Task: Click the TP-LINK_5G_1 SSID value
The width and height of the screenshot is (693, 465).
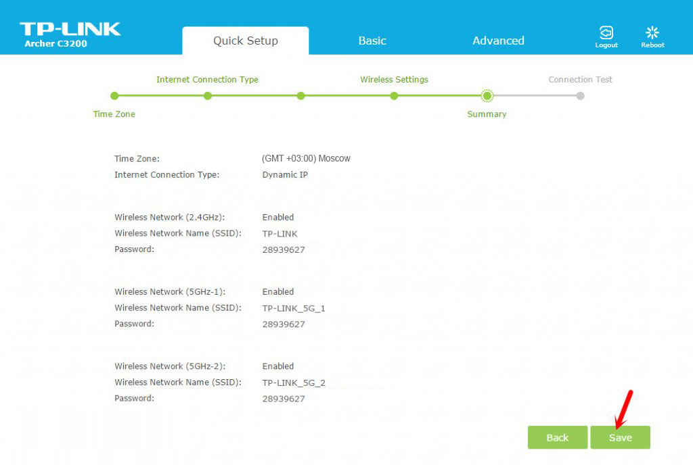Action: point(294,308)
